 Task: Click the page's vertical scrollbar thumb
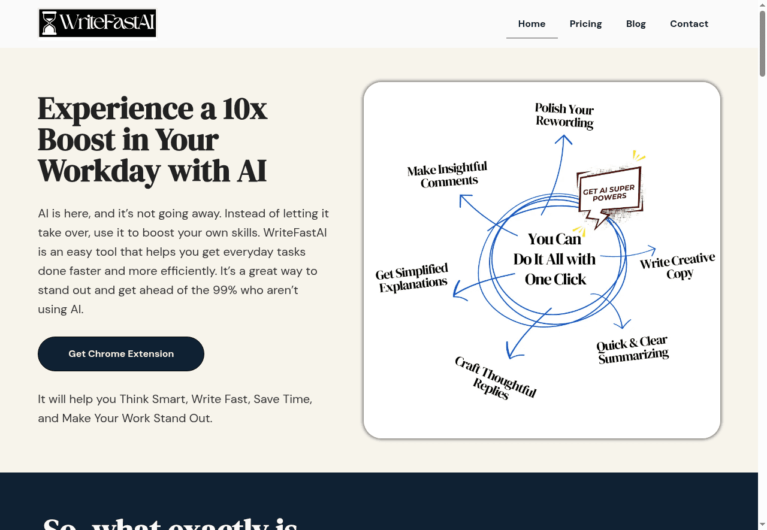coord(762,43)
